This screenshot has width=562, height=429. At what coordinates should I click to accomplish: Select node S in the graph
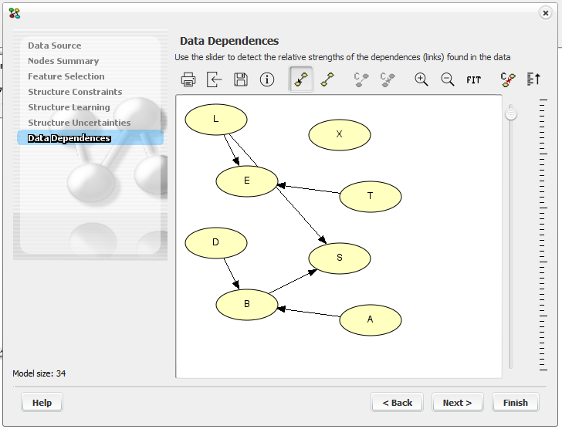click(340, 258)
